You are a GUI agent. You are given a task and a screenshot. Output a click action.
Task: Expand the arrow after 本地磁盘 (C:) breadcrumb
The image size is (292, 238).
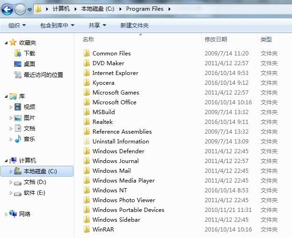[120, 9]
